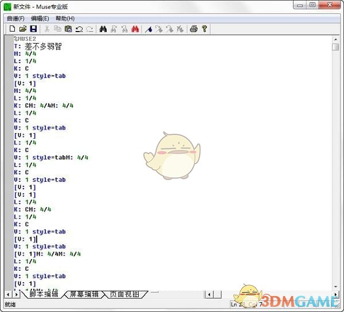The width and height of the screenshot is (344, 312).
Task: Undo the last edit
Action: click(79, 29)
